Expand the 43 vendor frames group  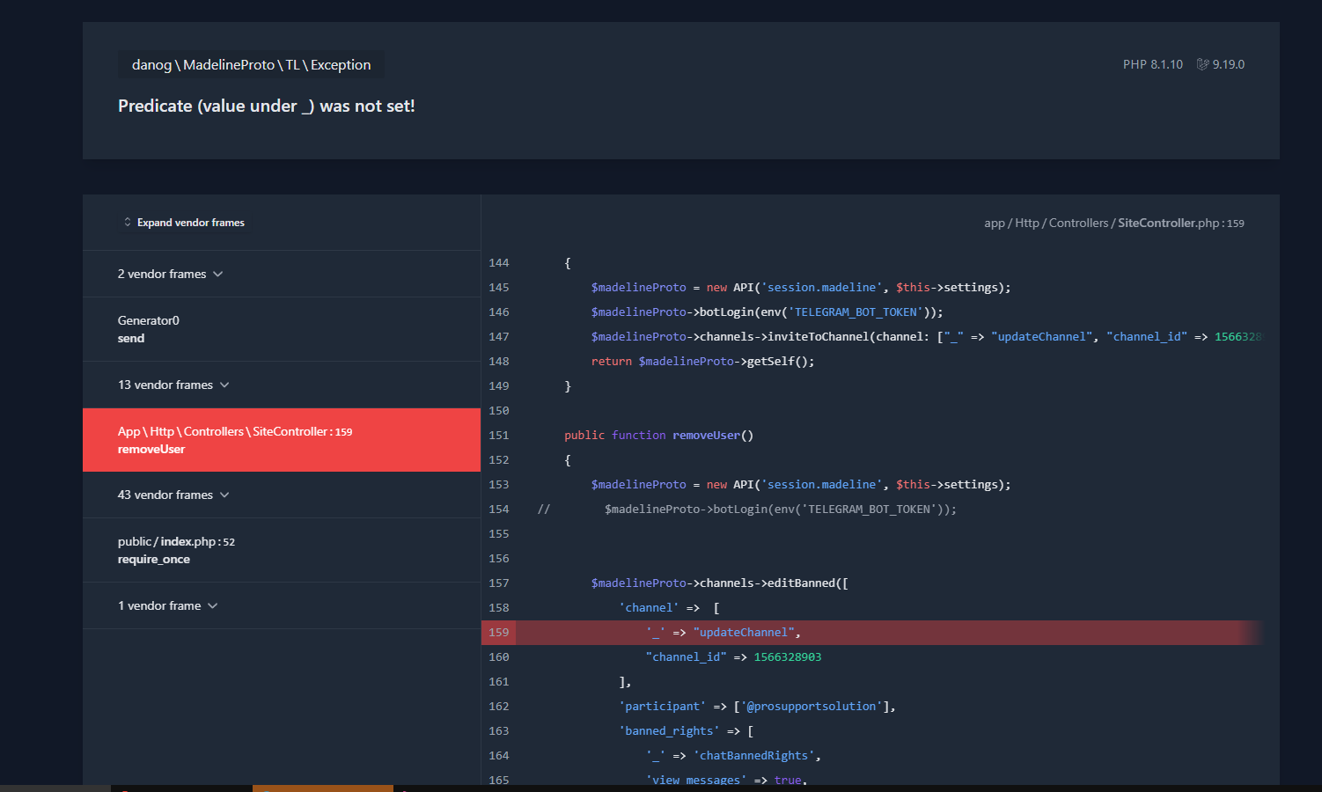(173, 495)
